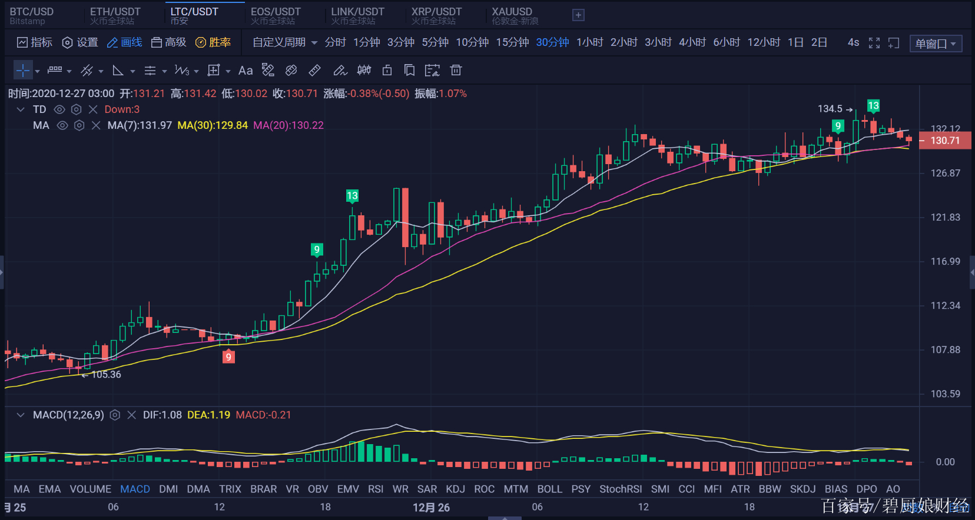This screenshot has width=975, height=520.
Task: Switch timeframe to 1小时
Action: click(x=589, y=42)
